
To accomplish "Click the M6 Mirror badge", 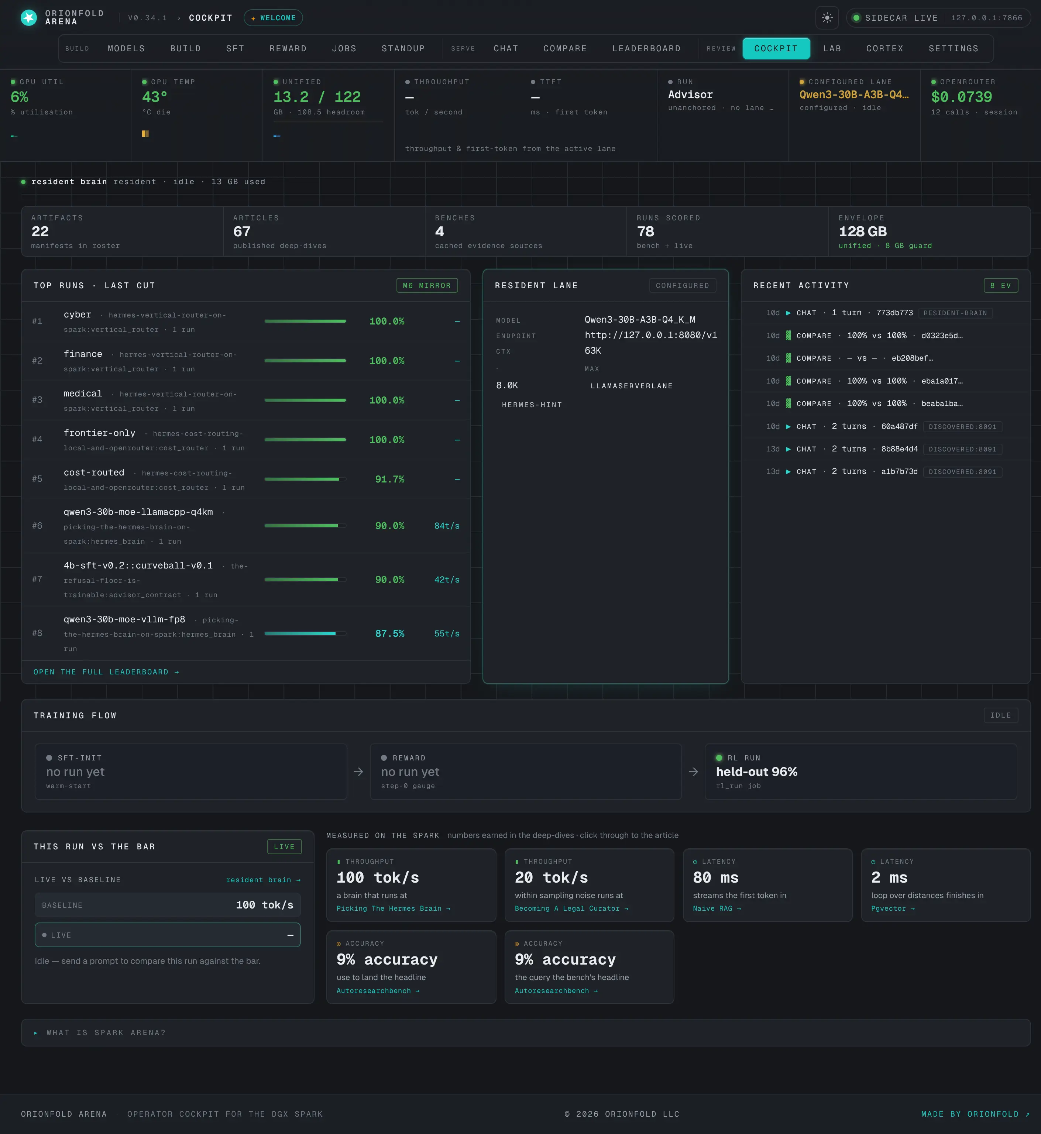I will [426, 286].
